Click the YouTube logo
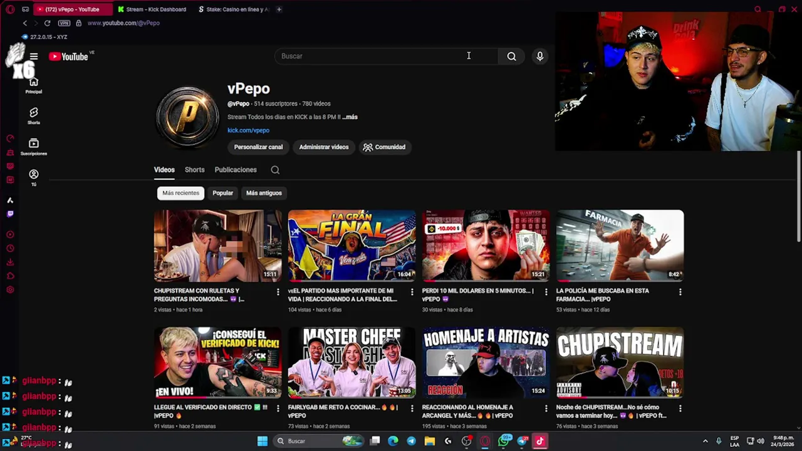The height and width of the screenshot is (451, 802). [68, 56]
